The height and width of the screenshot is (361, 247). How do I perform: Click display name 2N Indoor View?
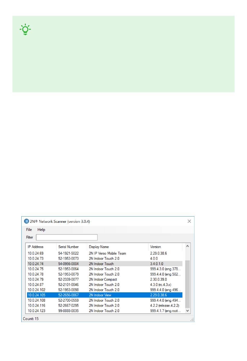coord(100,295)
